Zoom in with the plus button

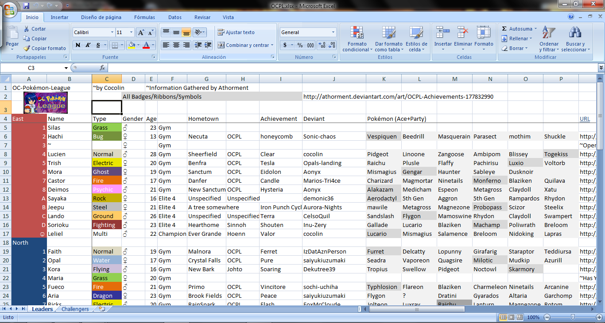click(600, 317)
